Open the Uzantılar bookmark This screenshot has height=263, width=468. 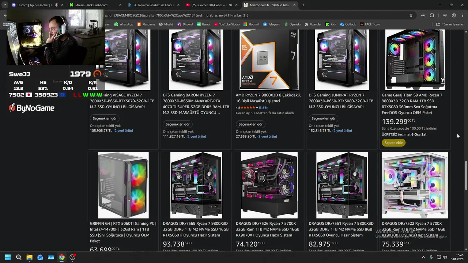(x=313, y=24)
